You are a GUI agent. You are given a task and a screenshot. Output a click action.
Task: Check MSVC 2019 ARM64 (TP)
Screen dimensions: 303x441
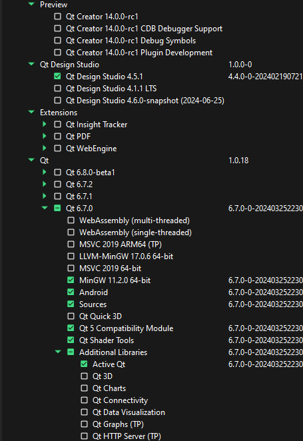tap(71, 244)
